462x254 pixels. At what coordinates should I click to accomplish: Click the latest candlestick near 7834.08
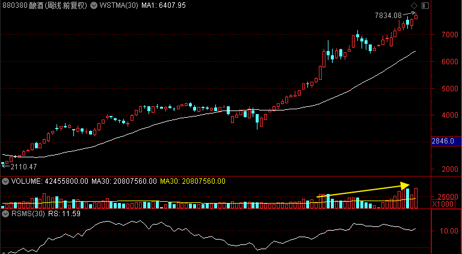coord(416,16)
